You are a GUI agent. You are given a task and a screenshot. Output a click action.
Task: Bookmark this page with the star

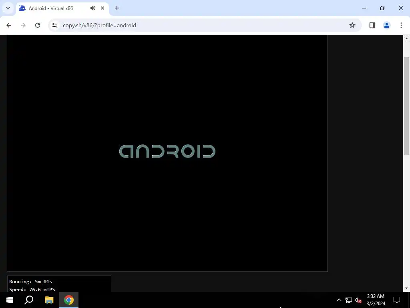352,25
